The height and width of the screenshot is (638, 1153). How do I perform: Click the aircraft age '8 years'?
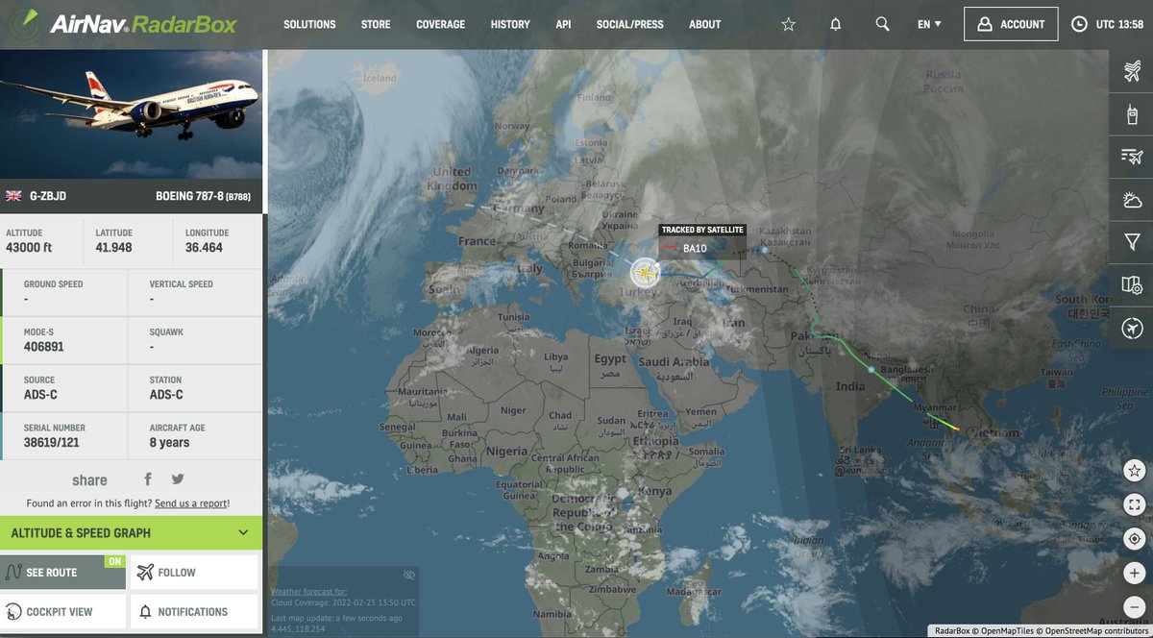tap(169, 443)
